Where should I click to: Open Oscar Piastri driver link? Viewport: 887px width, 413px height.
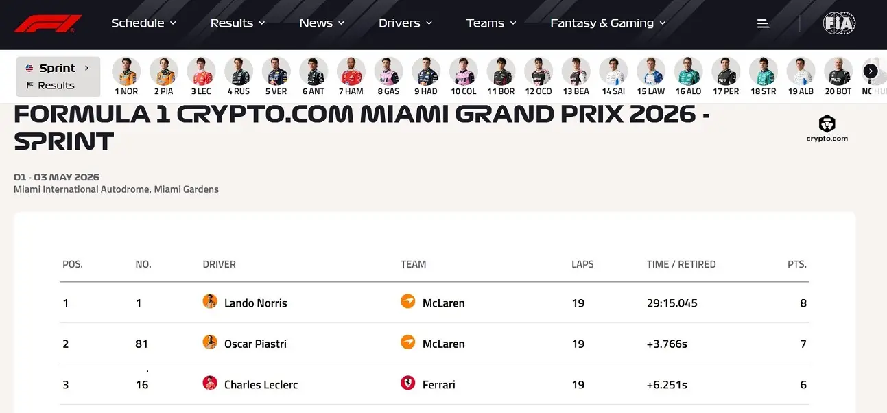(255, 344)
